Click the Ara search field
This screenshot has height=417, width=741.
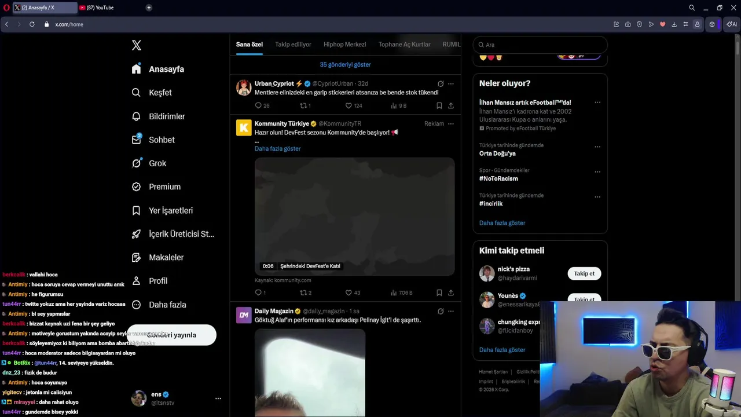[540, 45]
